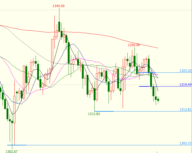
Task: Click the red moving average line
Action: tap(79, 32)
